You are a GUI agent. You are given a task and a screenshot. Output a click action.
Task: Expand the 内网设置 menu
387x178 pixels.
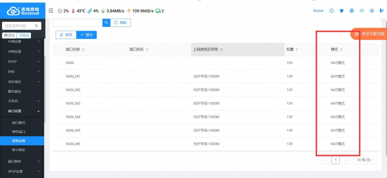tap(22, 52)
